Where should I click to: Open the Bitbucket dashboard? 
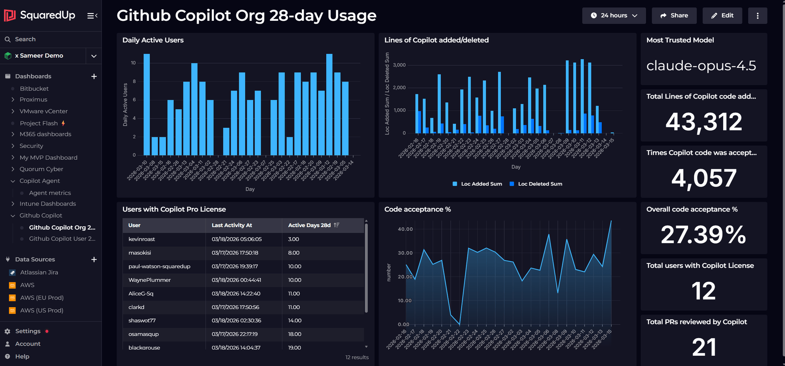click(34, 89)
